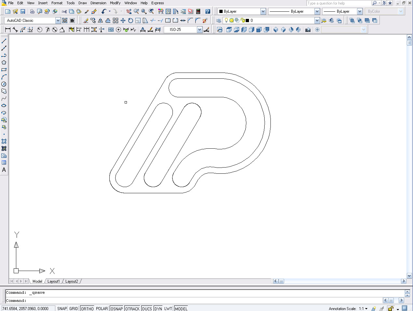Click the layer 0 color swatch
The width and height of the screenshot is (413, 311).
[x=247, y=20]
